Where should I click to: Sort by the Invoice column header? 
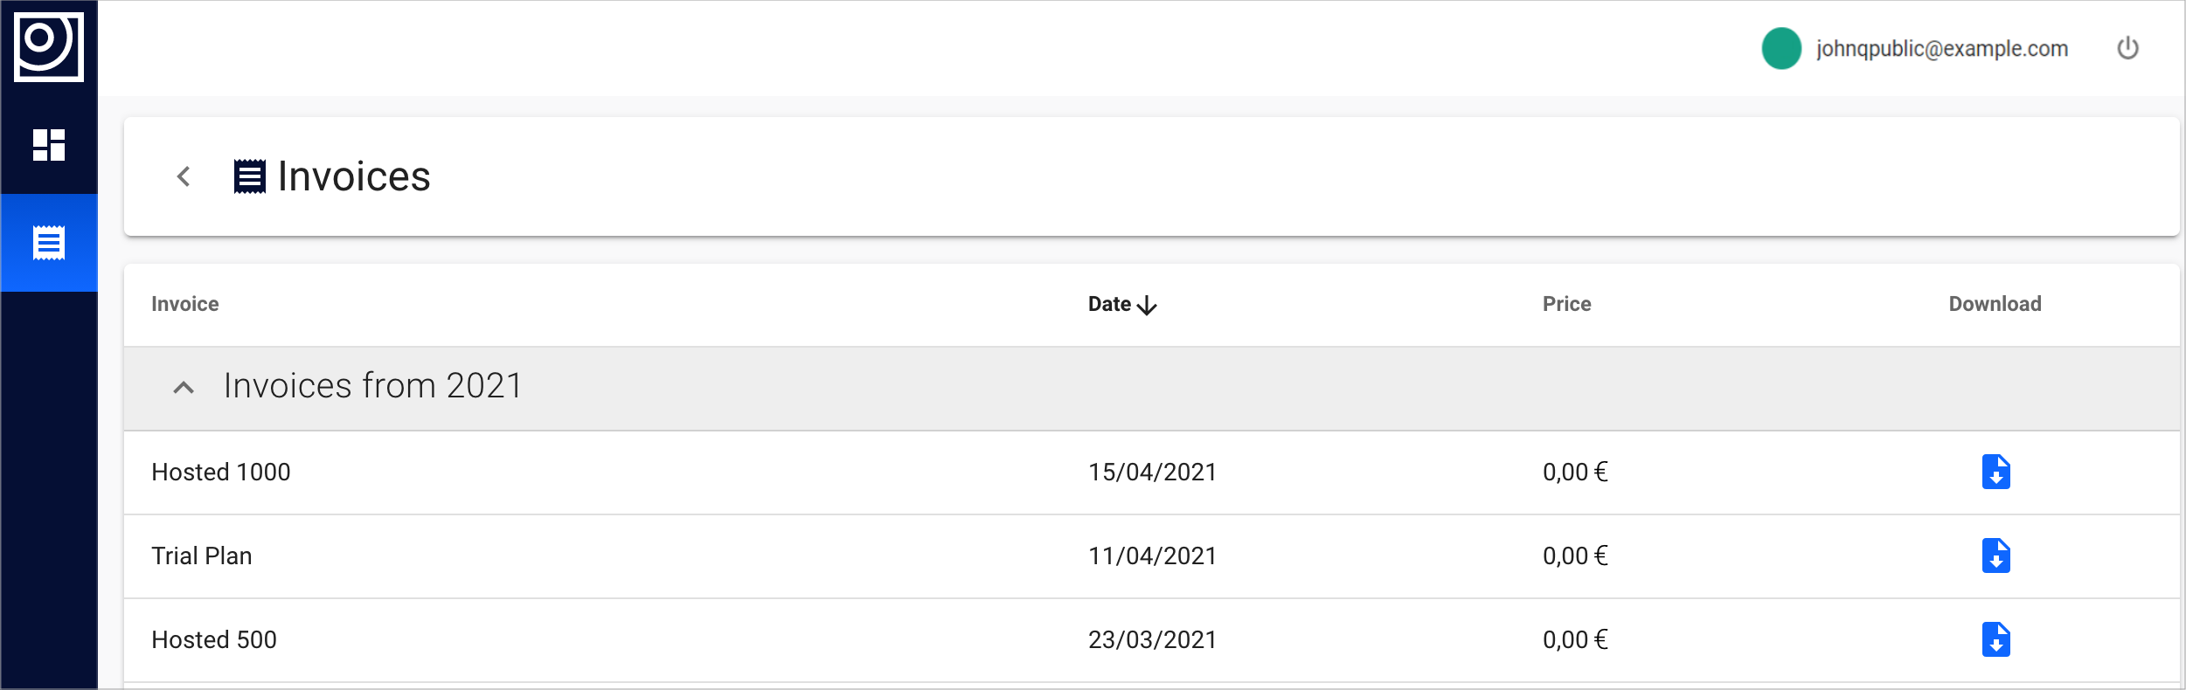184,304
